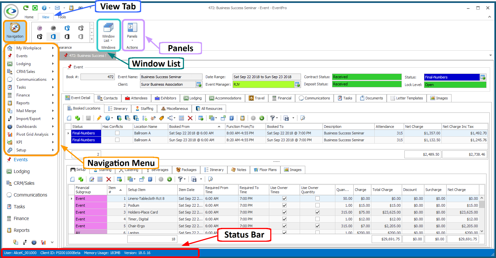The image size is (496, 258).
Task: Open Communications in the navigation sidebar
Action: [x=30, y=195]
